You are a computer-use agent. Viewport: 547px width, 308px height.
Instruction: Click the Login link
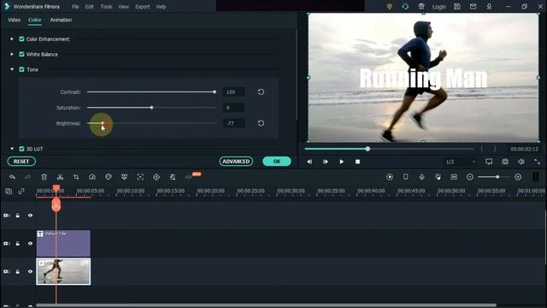tap(438, 7)
